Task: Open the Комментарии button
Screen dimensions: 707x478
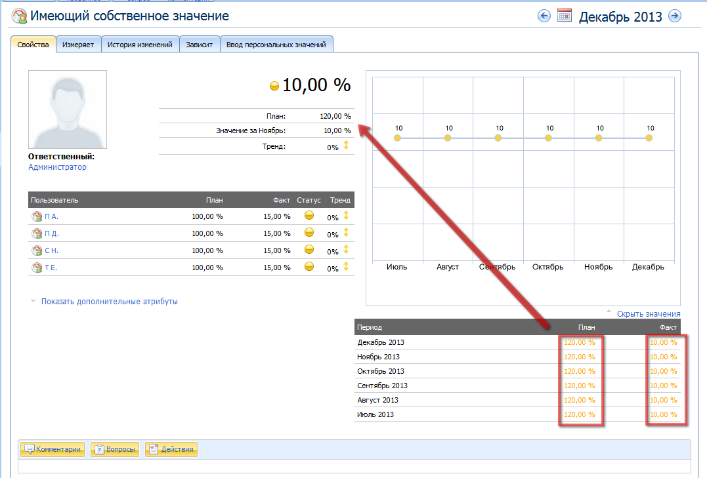Action: (x=53, y=450)
